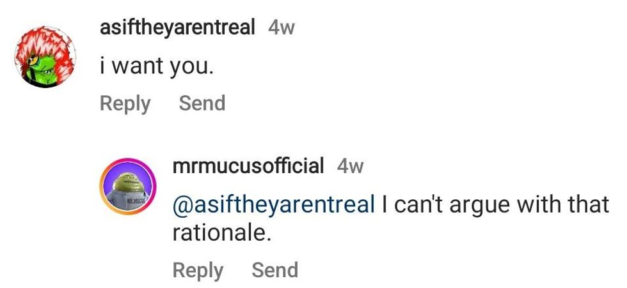
Task: Click the 4w timestamp beside asiftheyarentreal
Action: click(x=282, y=28)
